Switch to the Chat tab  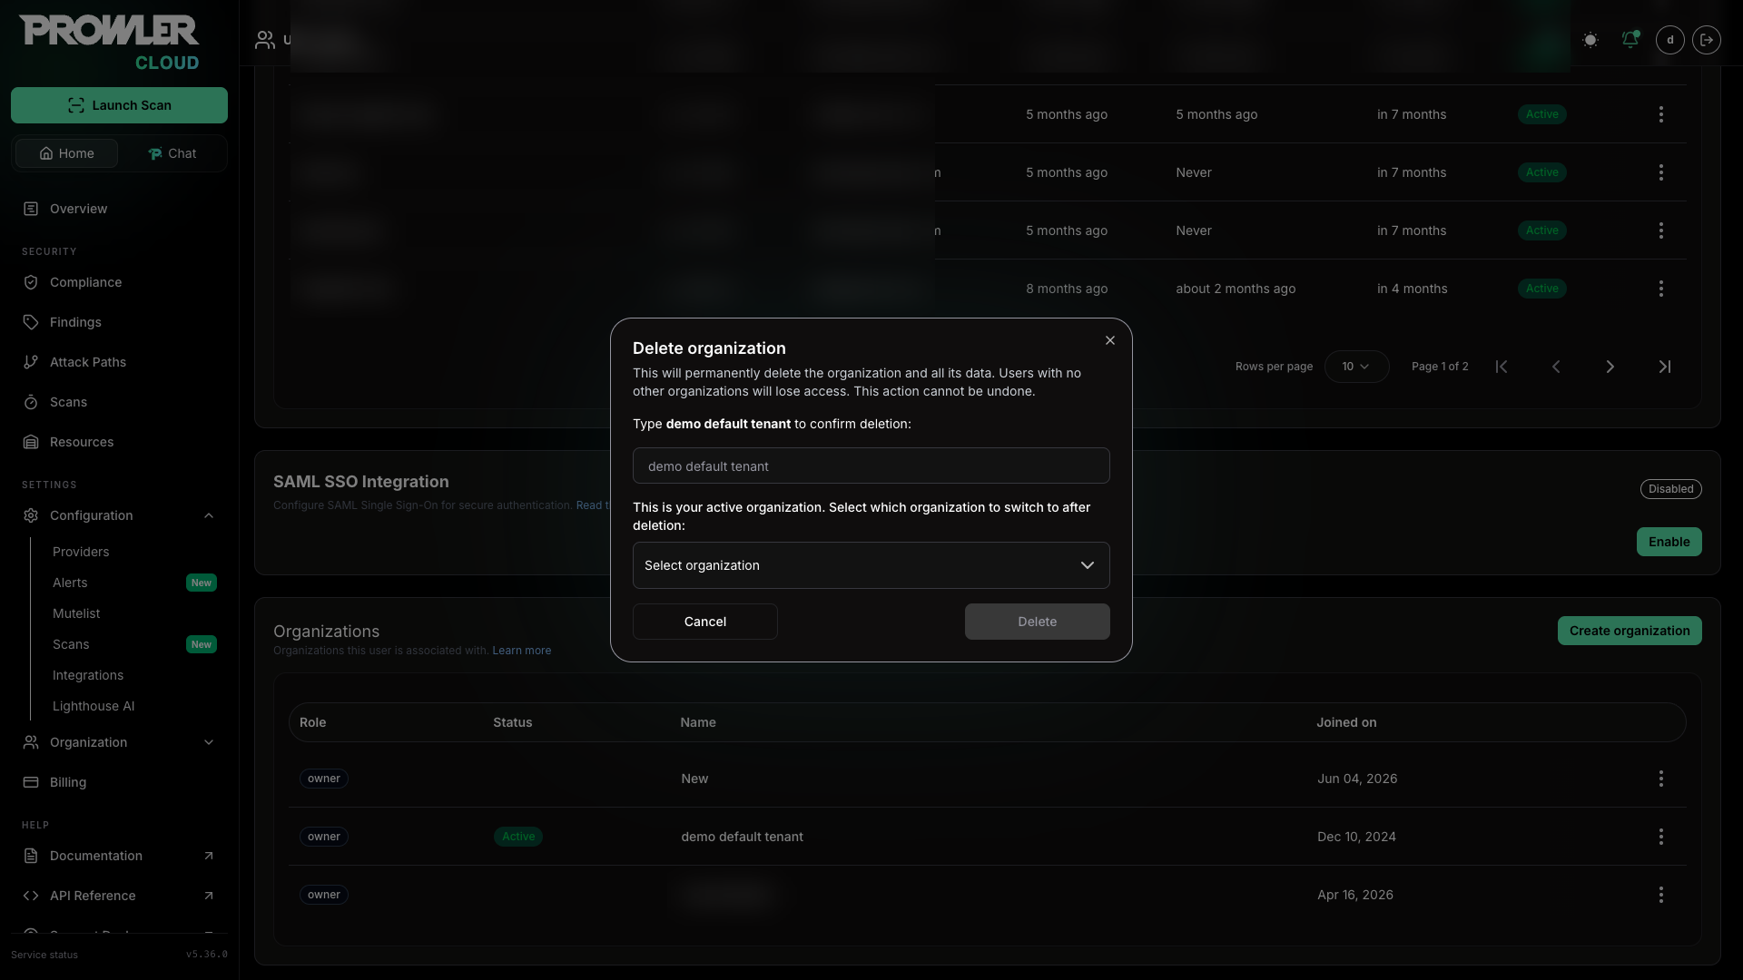point(172,153)
